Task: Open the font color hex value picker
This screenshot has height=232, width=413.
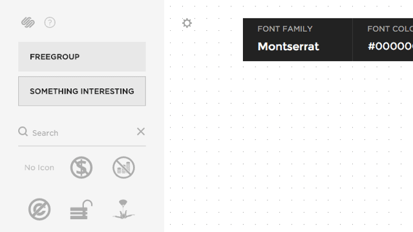Action: pyautogui.click(x=390, y=46)
